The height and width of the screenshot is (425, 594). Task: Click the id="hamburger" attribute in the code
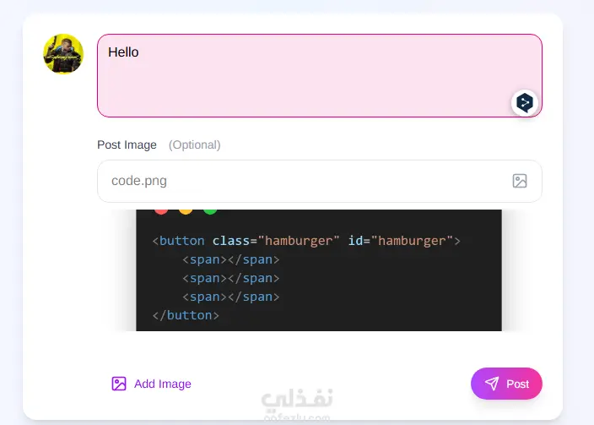point(401,241)
